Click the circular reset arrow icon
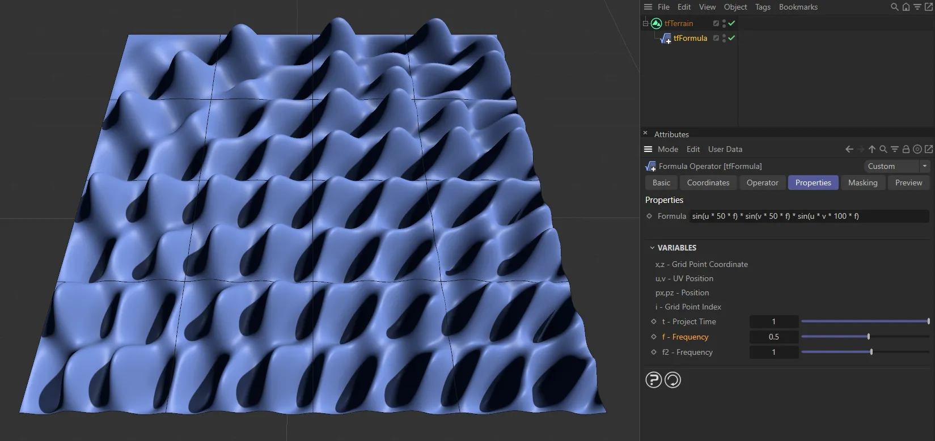The height and width of the screenshot is (441, 935). point(672,380)
